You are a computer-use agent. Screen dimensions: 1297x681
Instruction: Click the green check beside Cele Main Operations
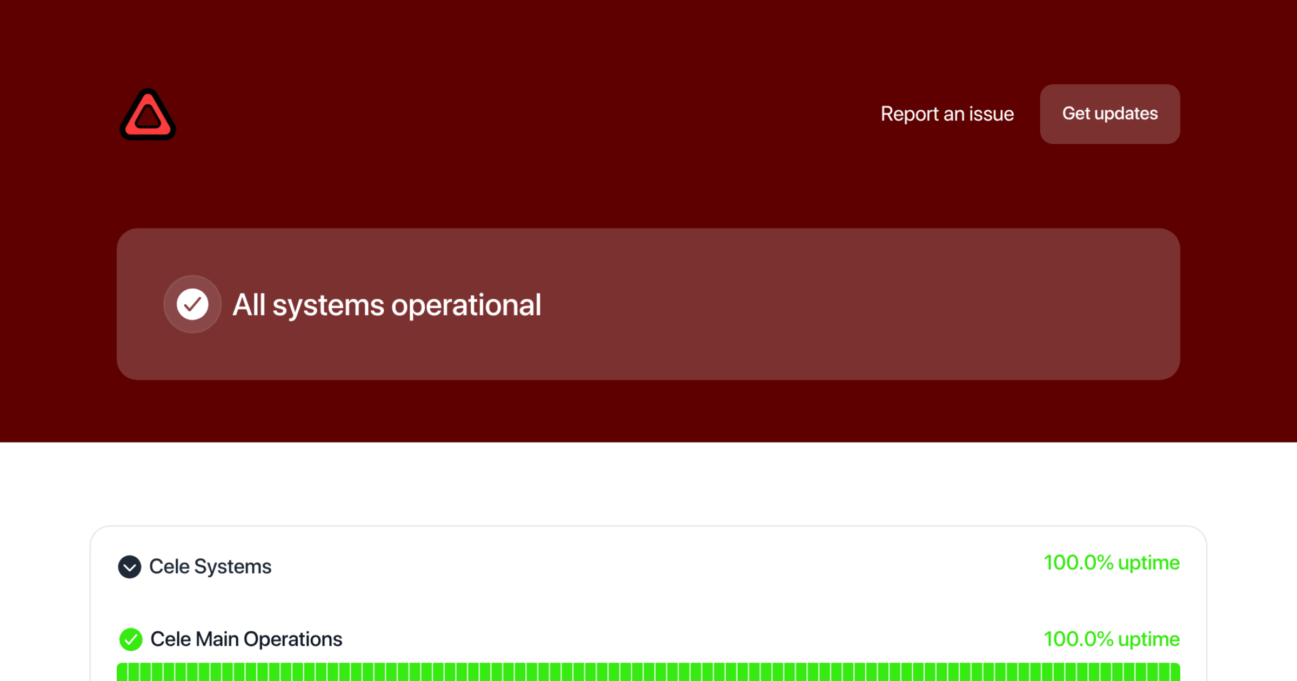(130, 639)
